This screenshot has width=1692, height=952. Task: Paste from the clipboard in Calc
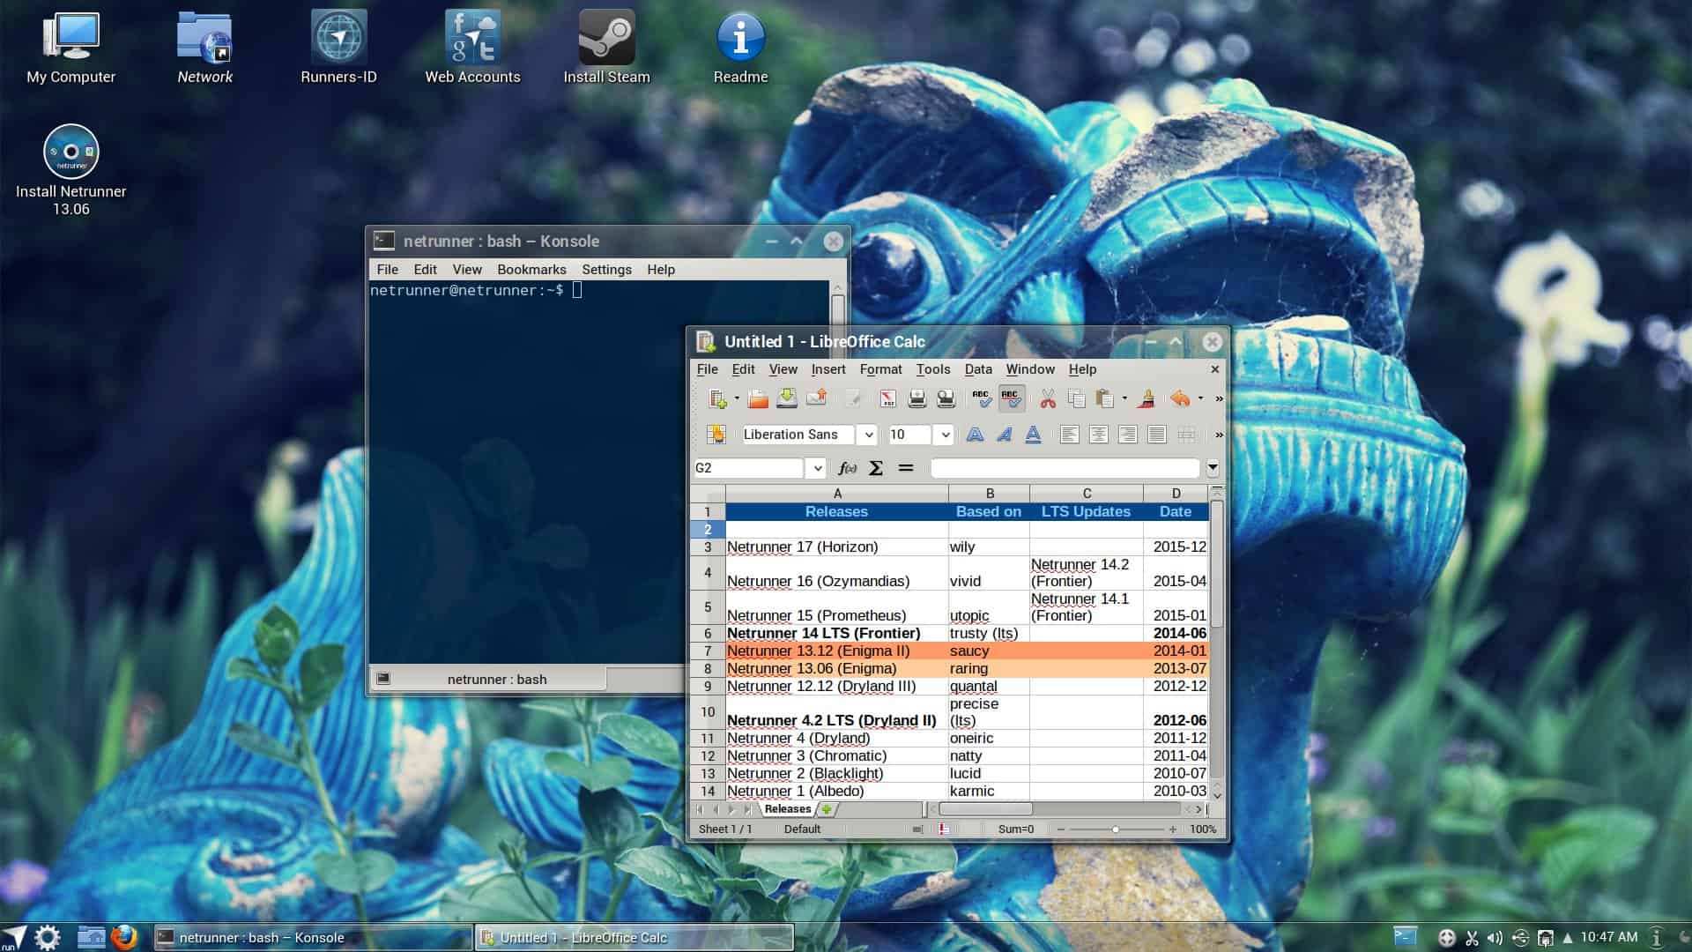tap(1104, 399)
